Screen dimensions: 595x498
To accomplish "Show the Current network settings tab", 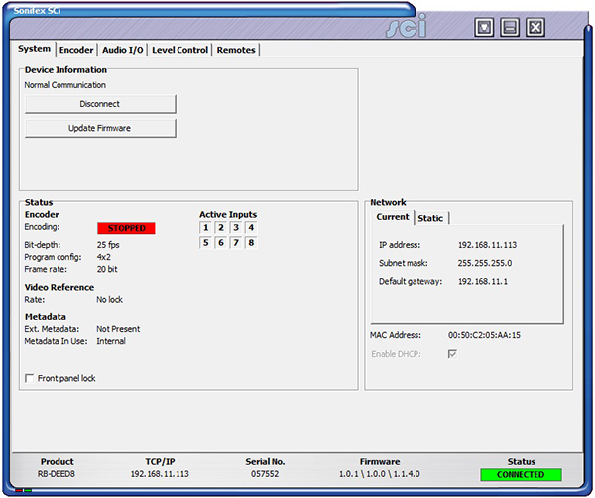I will click(393, 217).
